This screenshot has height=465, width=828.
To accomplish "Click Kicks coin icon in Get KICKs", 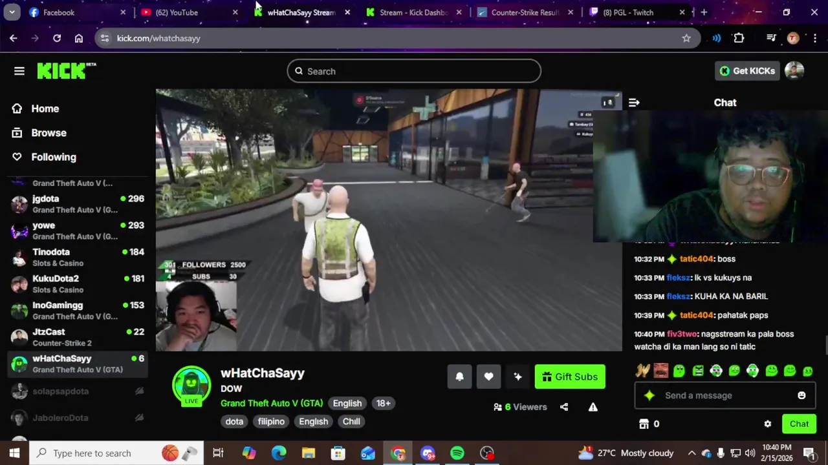I will (x=724, y=71).
